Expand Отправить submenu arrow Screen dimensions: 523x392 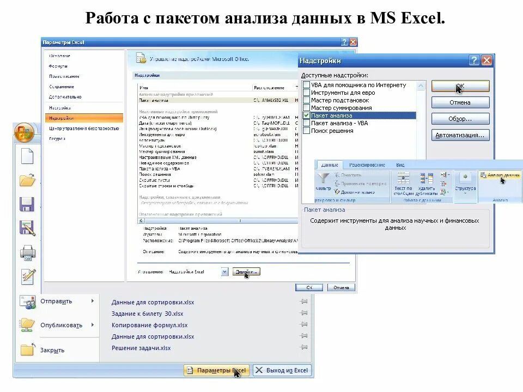(93, 301)
